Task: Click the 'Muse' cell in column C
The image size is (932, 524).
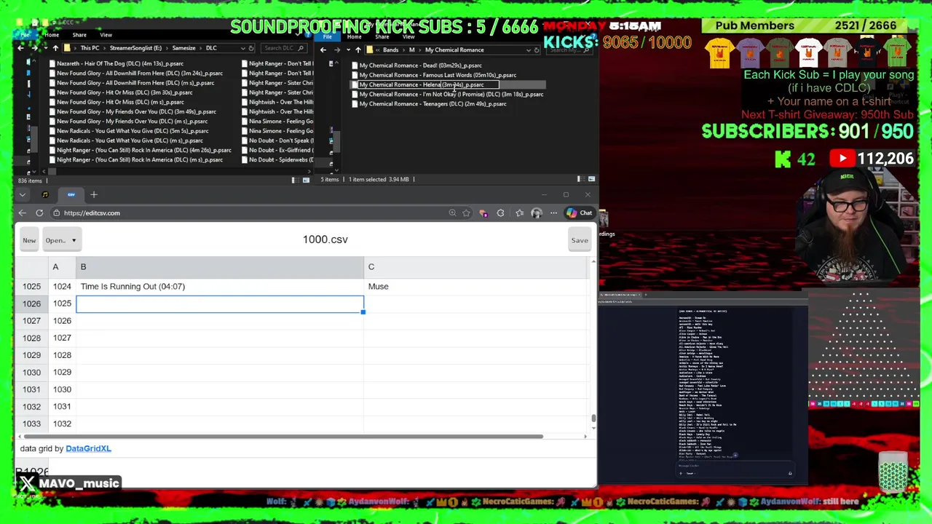Action: pos(477,286)
